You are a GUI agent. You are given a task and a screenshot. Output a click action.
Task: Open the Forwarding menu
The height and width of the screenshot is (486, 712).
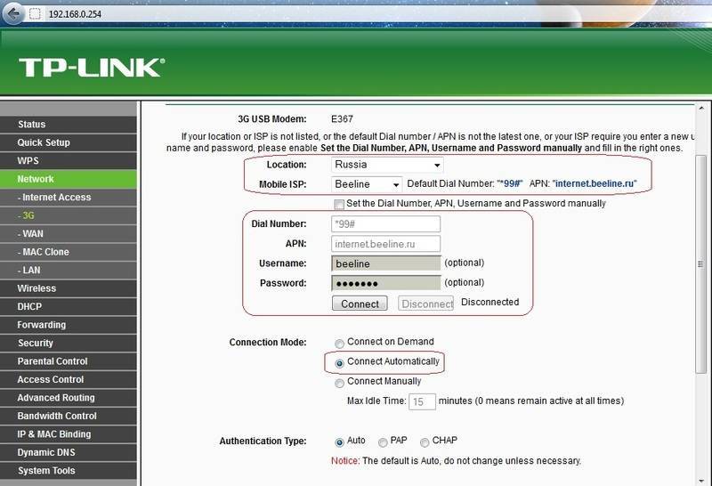(69, 325)
